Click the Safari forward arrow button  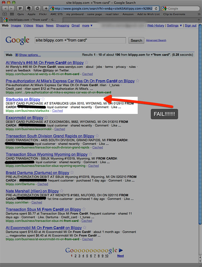[x=11, y=8]
